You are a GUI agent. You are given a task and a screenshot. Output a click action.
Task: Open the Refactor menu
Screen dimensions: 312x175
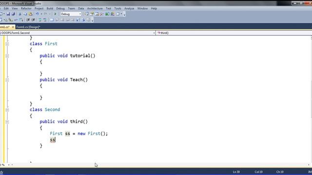[26, 8]
